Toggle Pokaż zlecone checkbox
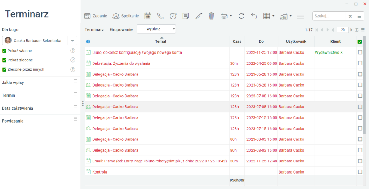This screenshot has width=369, height=189. 4,60
